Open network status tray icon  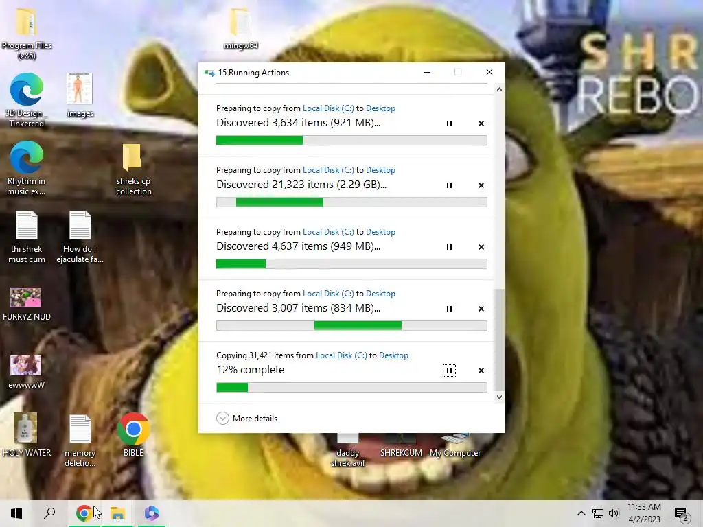tap(598, 513)
